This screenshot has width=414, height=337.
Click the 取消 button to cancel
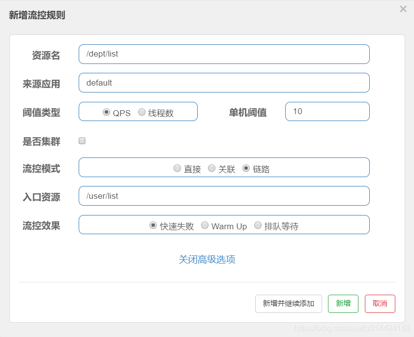[380, 304]
